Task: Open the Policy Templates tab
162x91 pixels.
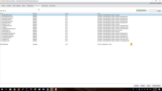Action: [16, 6]
